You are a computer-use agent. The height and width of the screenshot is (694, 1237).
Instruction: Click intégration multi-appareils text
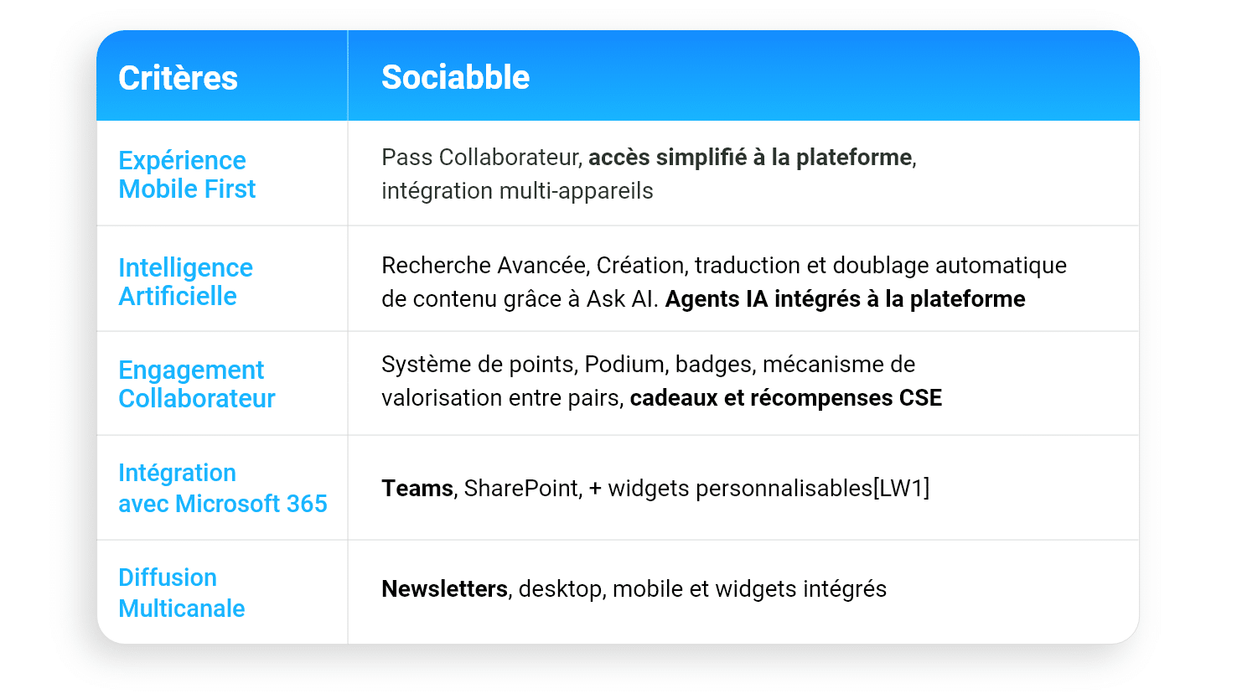coord(517,191)
